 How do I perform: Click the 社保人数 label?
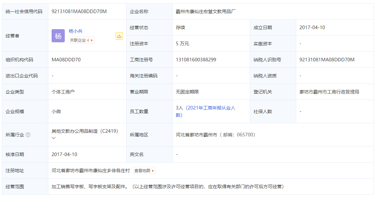pyautogui.click(x=263, y=111)
